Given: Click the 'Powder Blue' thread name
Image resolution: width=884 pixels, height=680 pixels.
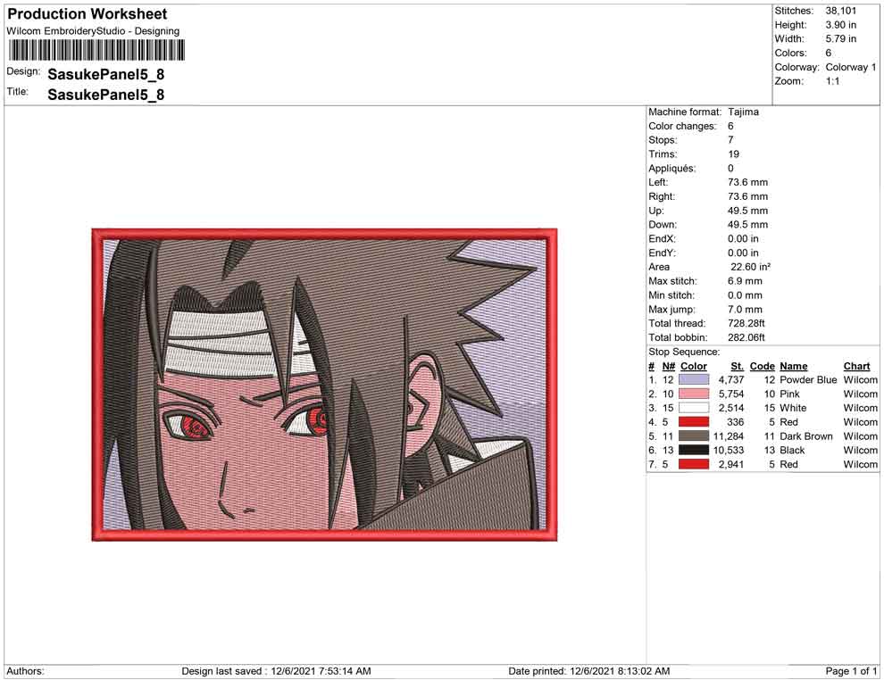Looking at the screenshot, I should pos(808,380).
